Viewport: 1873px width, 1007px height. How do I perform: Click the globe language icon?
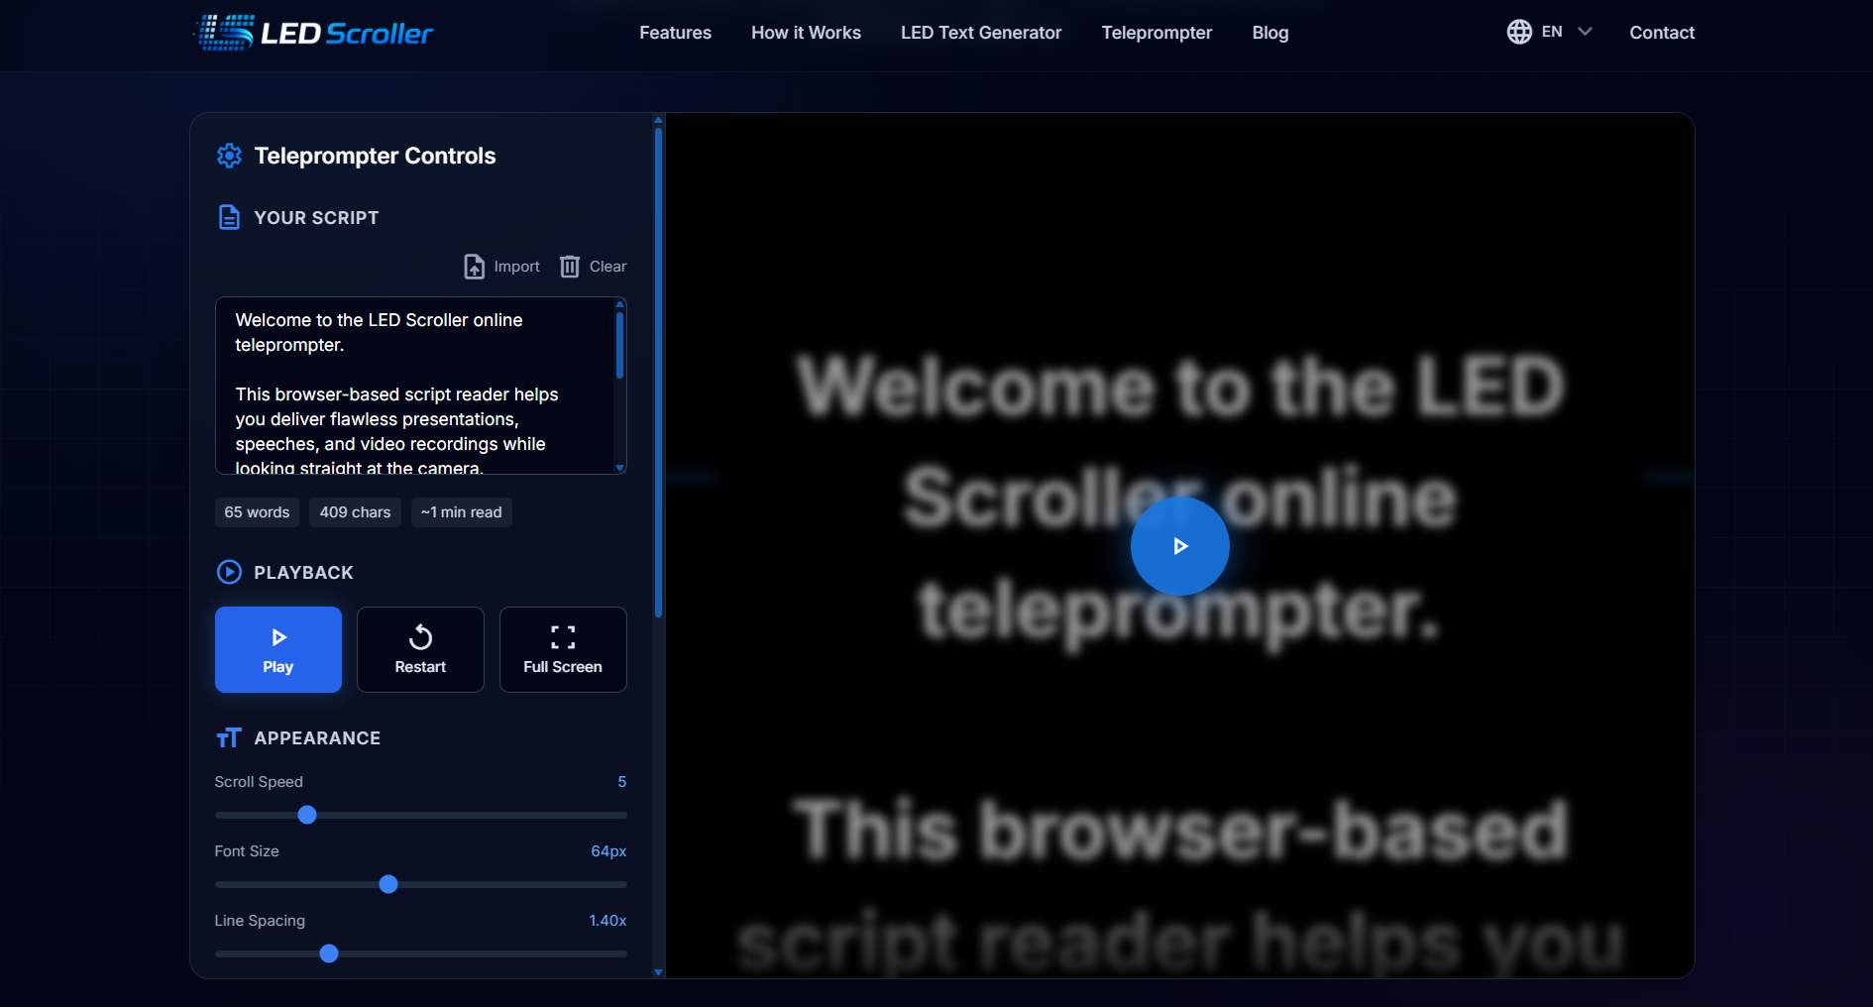1519,32
